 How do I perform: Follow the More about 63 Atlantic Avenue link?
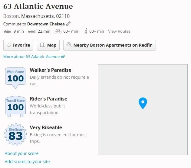[x=32, y=57]
